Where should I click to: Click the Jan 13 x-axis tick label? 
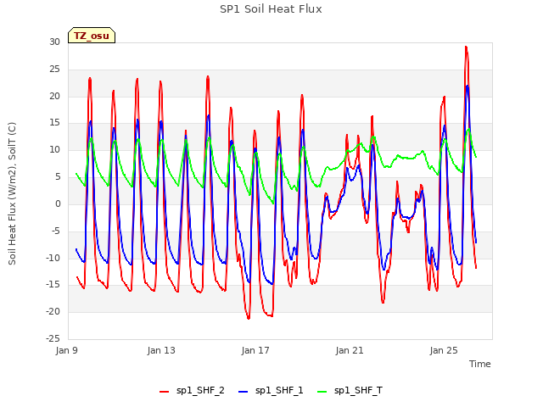click(x=161, y=350)
